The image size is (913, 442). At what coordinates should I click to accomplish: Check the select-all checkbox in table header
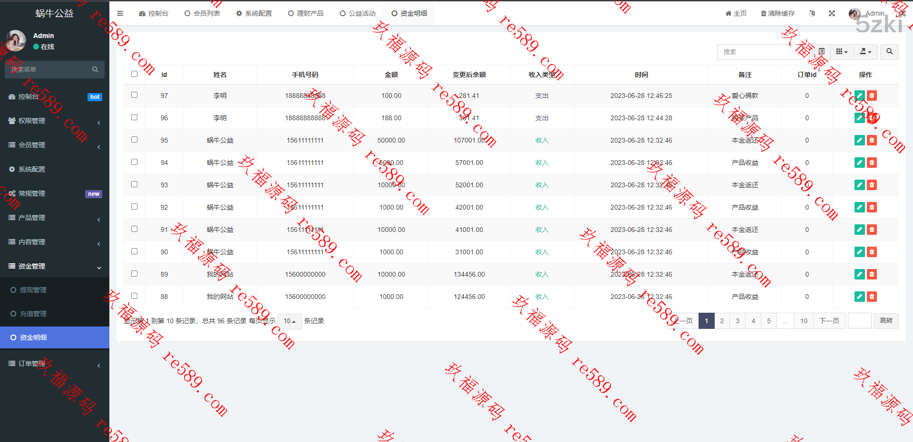(x=134, y=74)
